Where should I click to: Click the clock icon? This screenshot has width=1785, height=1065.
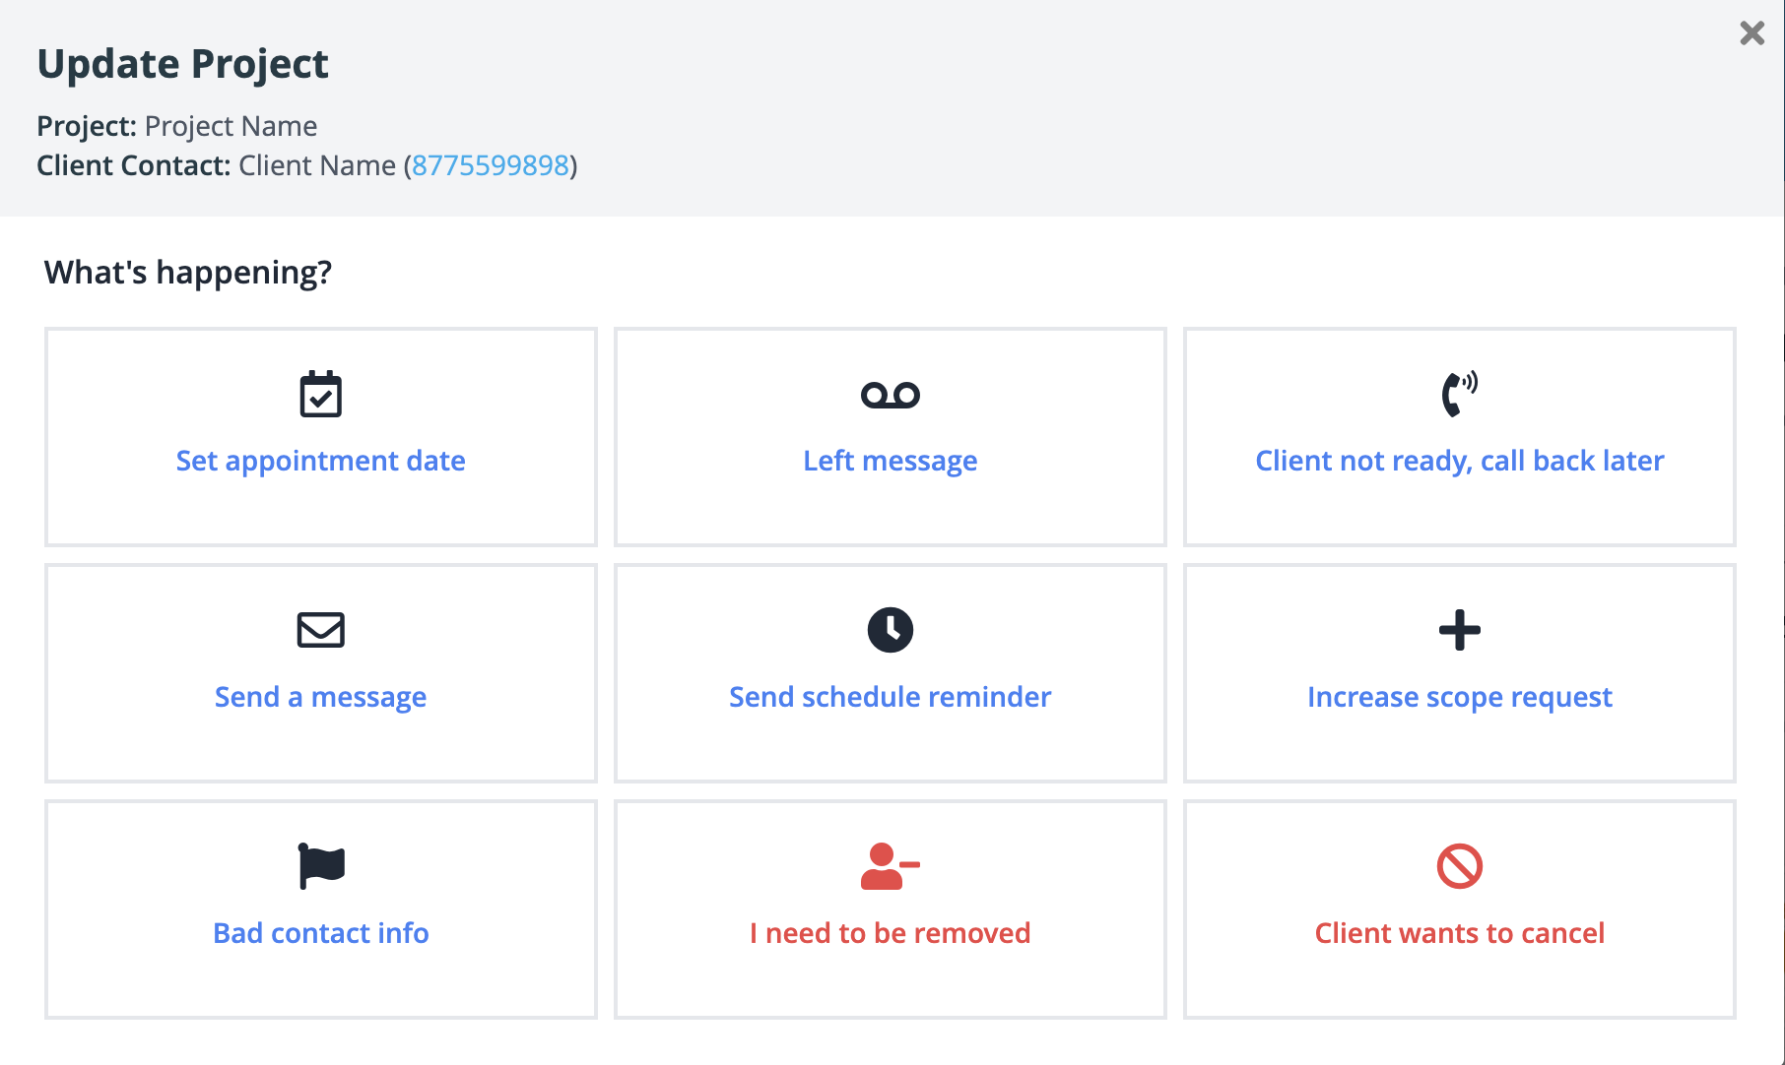point(890,630)
